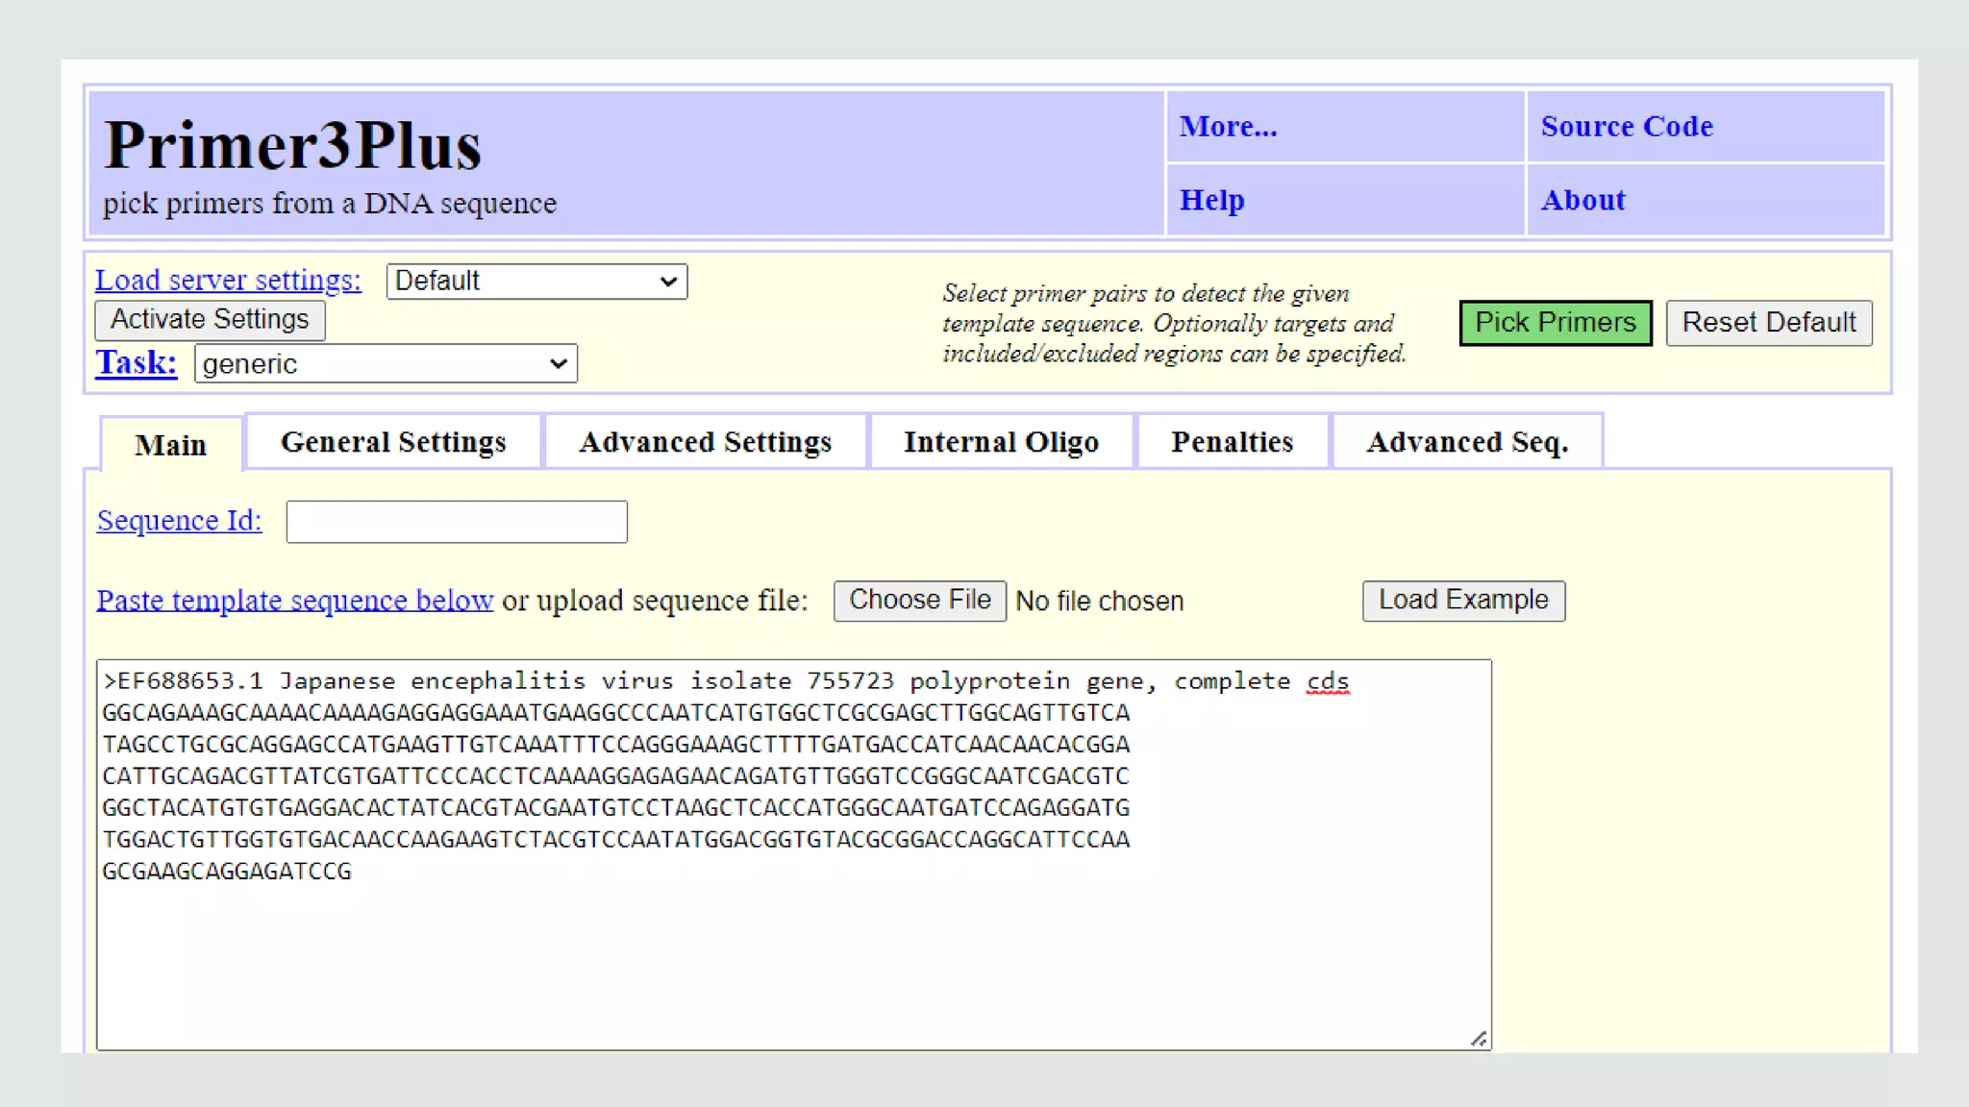Switch to the General Settings tab
1969x1107 pixels.
click(x=393, y=442)
